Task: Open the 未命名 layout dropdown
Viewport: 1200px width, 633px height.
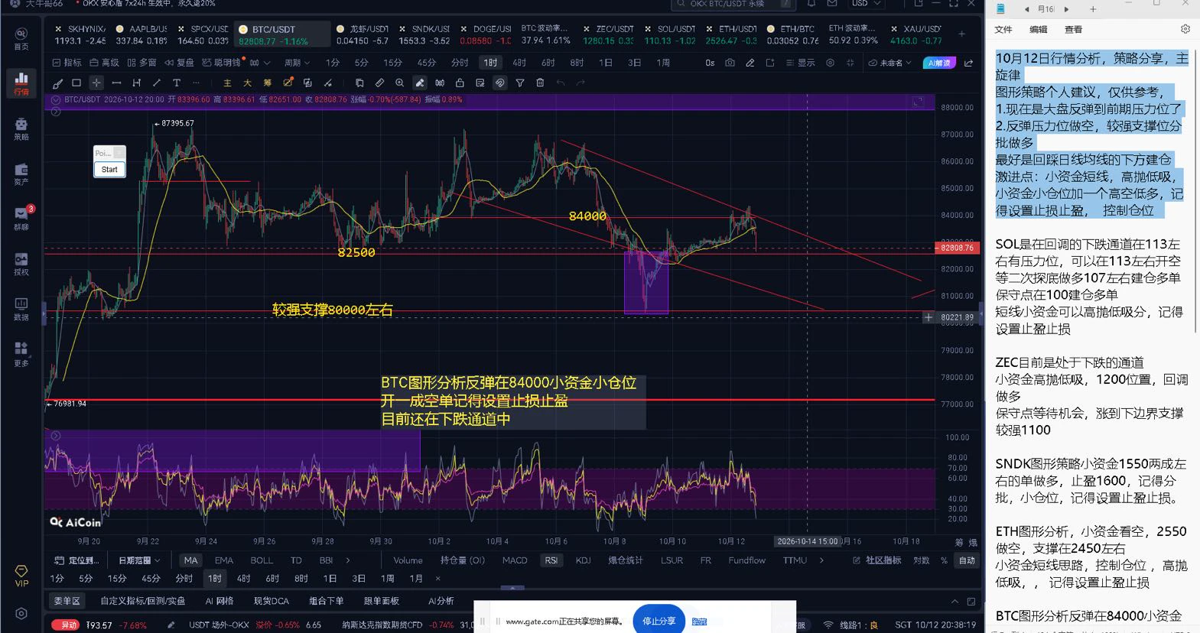Action: point(891,63)
